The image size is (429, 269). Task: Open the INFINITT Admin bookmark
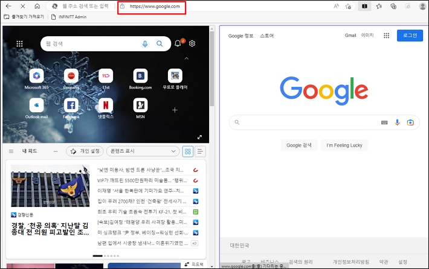pyautogui.click(x=69, y=17)
